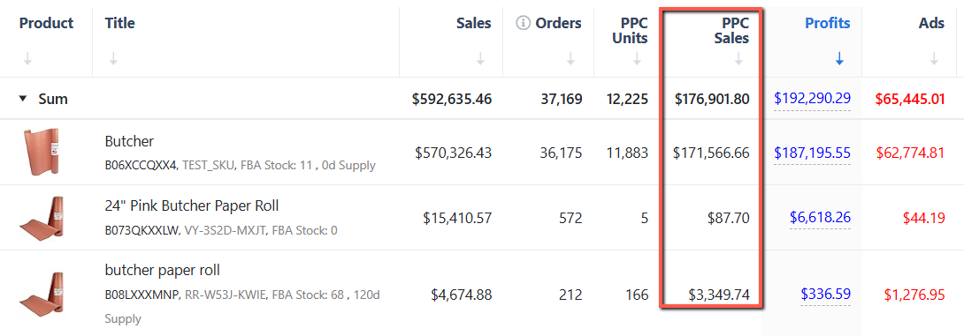
Task: Sort by PPC Units using its arrow
Action: pos(637,59)
